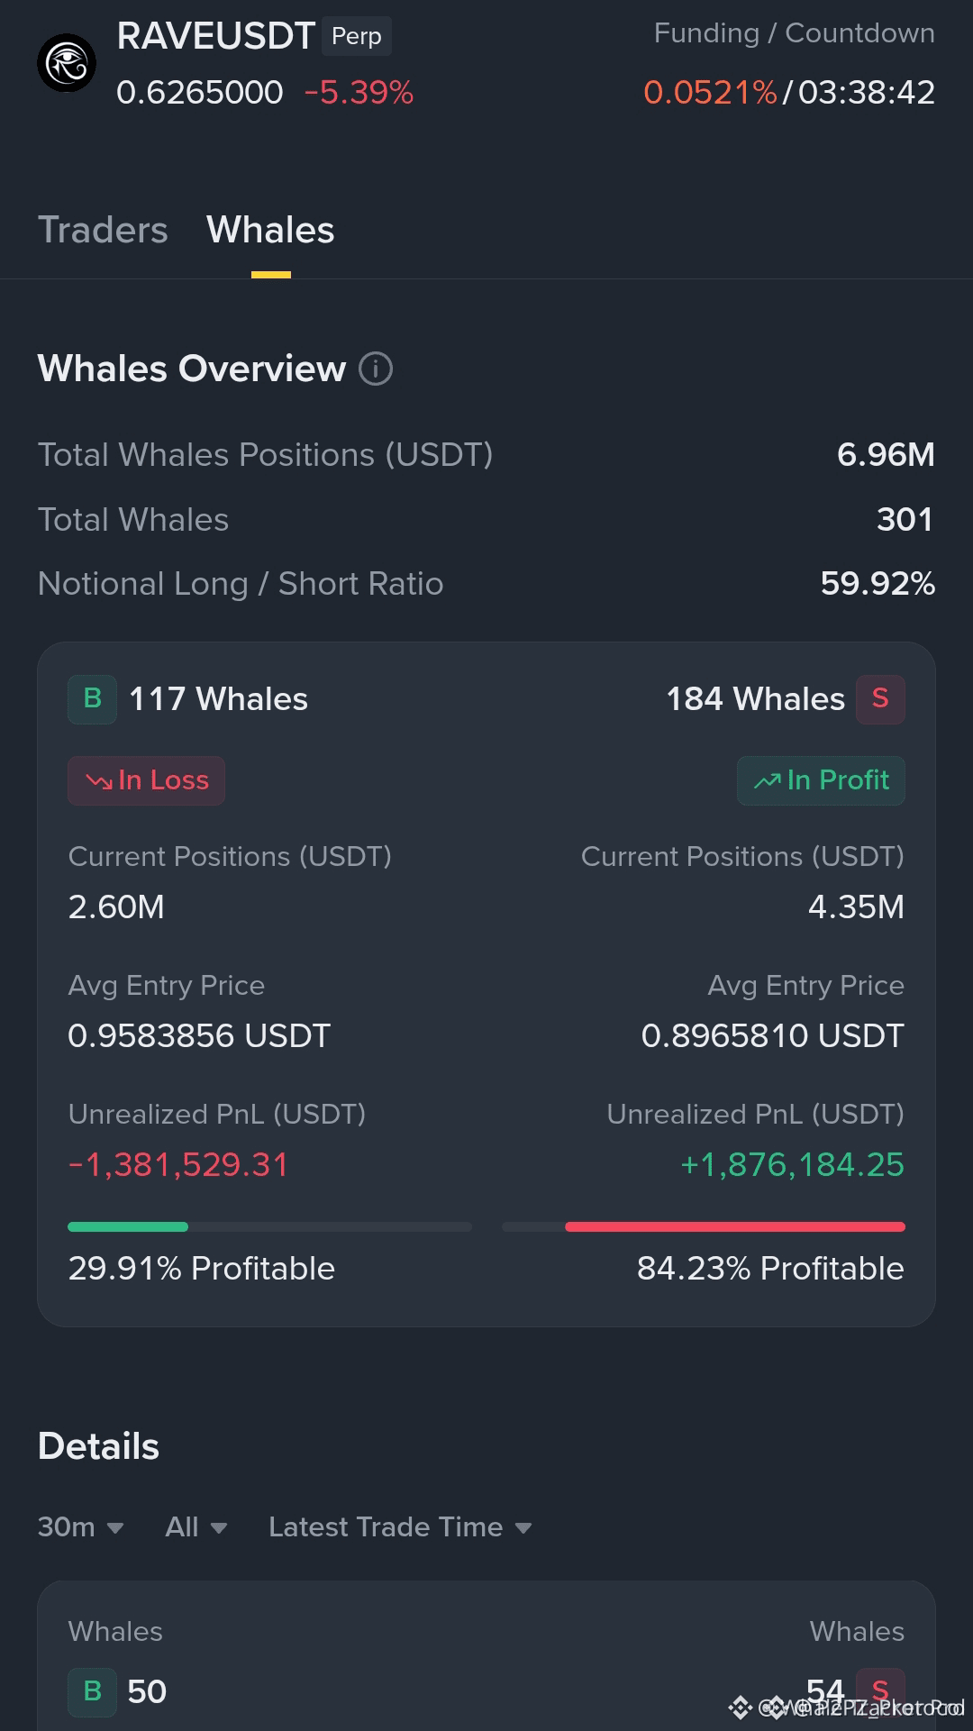Tap the red S sell badge beside 184 Whales

[880, 699]
